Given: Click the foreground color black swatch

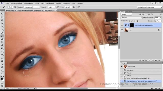Looking at the screenshot, I should [2, 79].
